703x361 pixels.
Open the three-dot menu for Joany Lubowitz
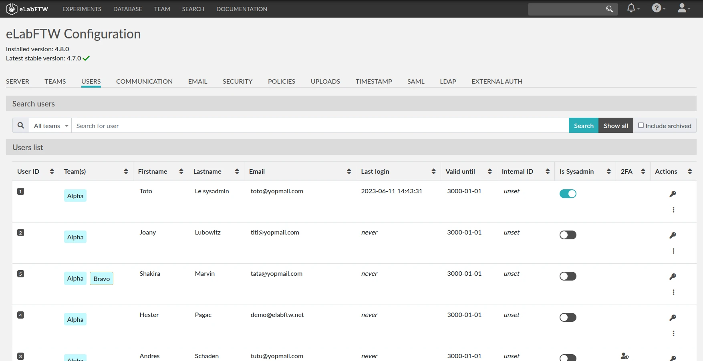tap(673, 251)
